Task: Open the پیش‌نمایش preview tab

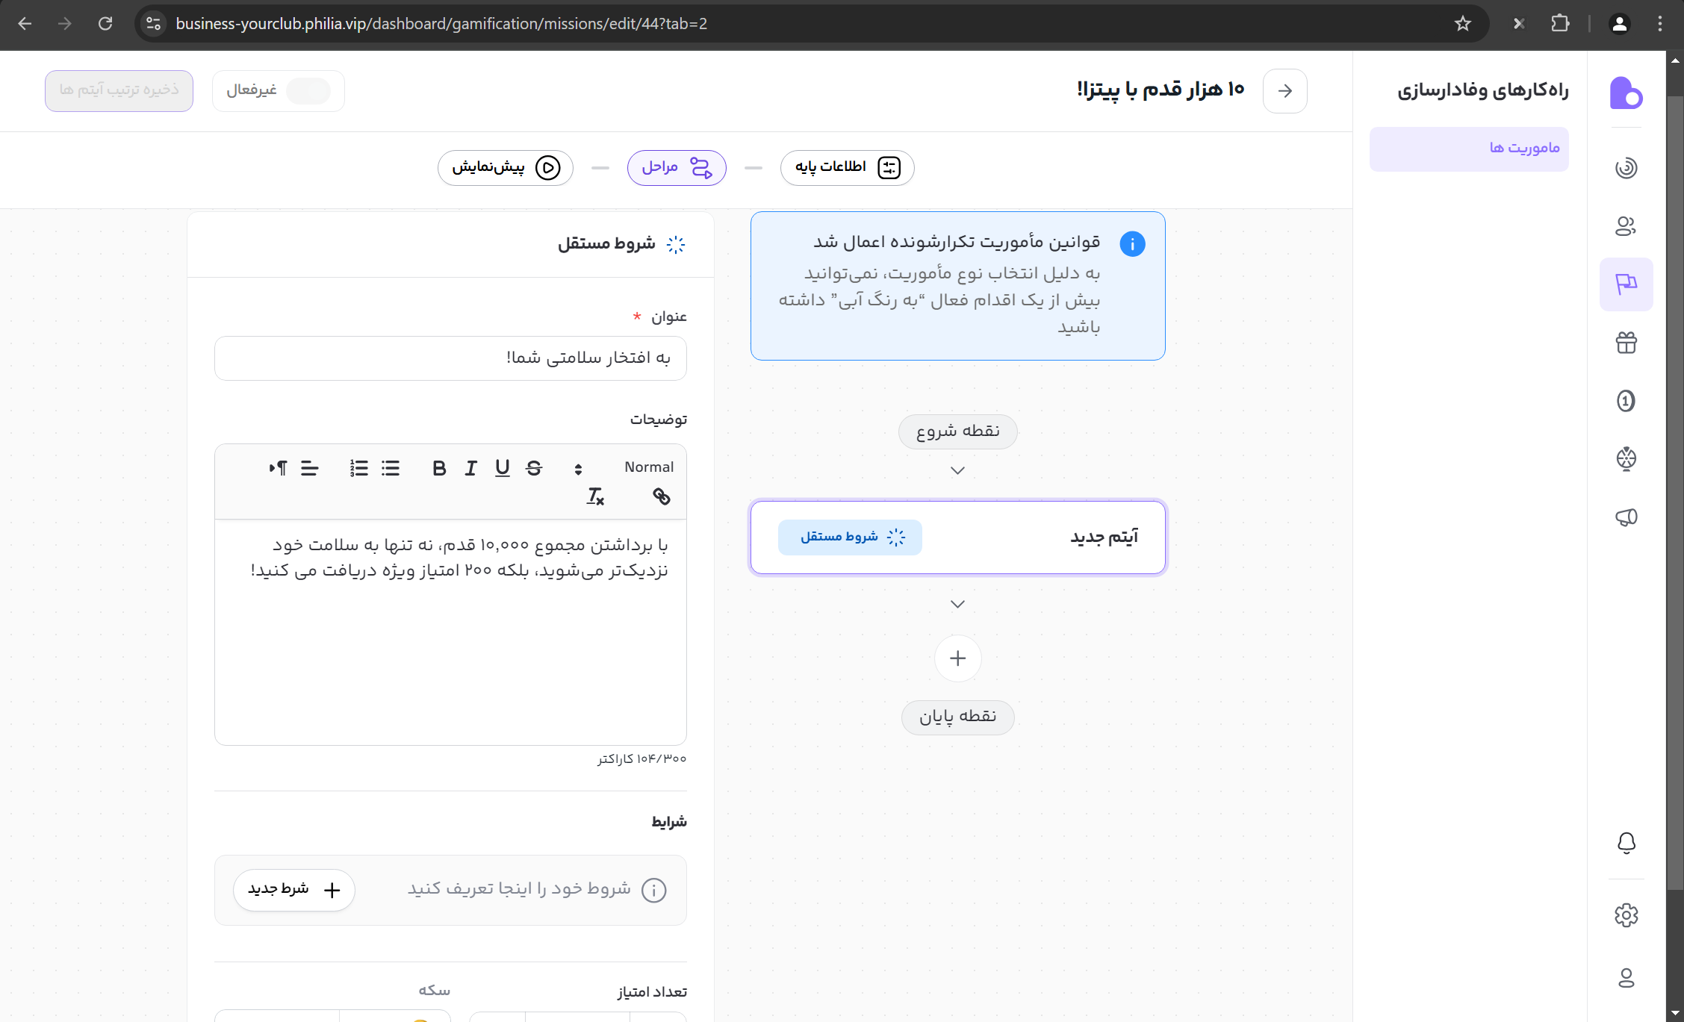Action: pos(506,167)
